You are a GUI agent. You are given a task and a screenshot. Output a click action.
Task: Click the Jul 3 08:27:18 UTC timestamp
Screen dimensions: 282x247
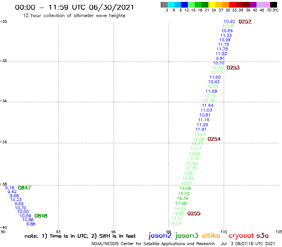click(x=248, y=244)
